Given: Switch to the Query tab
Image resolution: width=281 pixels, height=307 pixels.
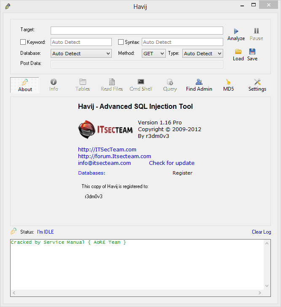Looking at the screenshot, I should 170,85.
